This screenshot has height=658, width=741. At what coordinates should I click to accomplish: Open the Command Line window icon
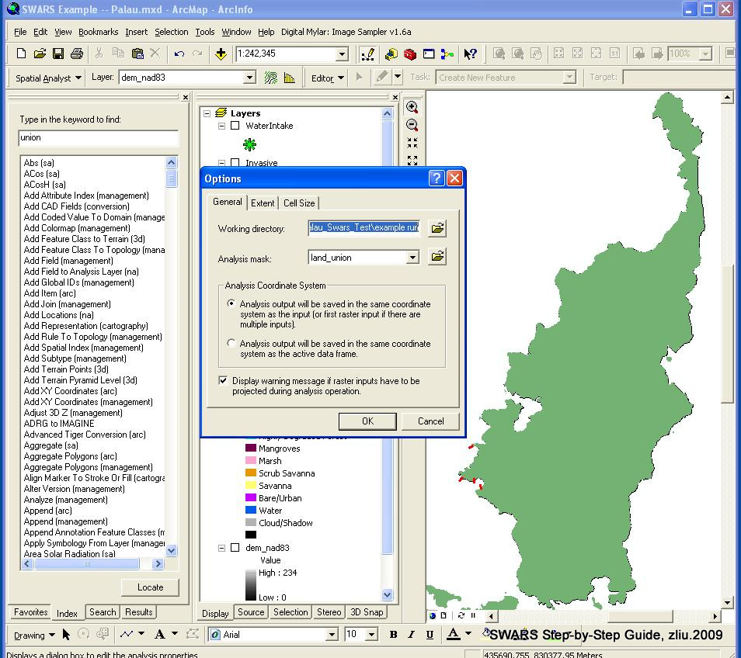(429, 54)
